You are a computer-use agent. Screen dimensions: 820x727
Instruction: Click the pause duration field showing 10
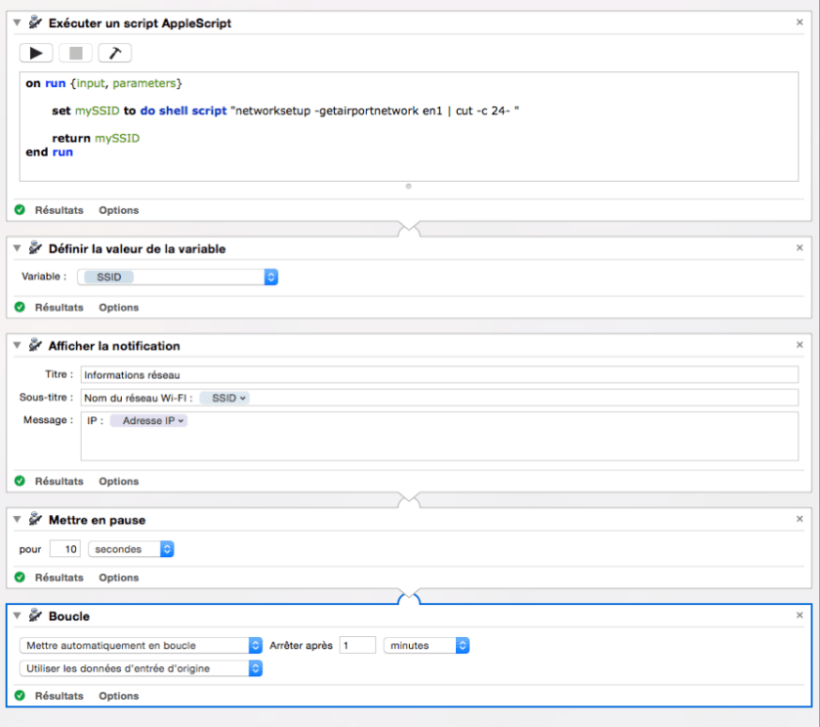click(x=65, y=549)
